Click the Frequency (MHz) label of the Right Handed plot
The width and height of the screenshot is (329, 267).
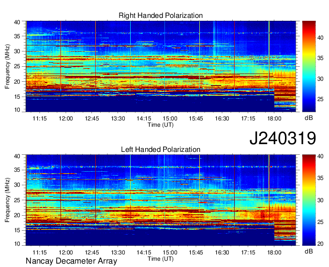[7, 66]
